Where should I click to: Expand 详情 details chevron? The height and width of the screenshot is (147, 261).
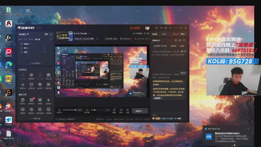(183, 34)
